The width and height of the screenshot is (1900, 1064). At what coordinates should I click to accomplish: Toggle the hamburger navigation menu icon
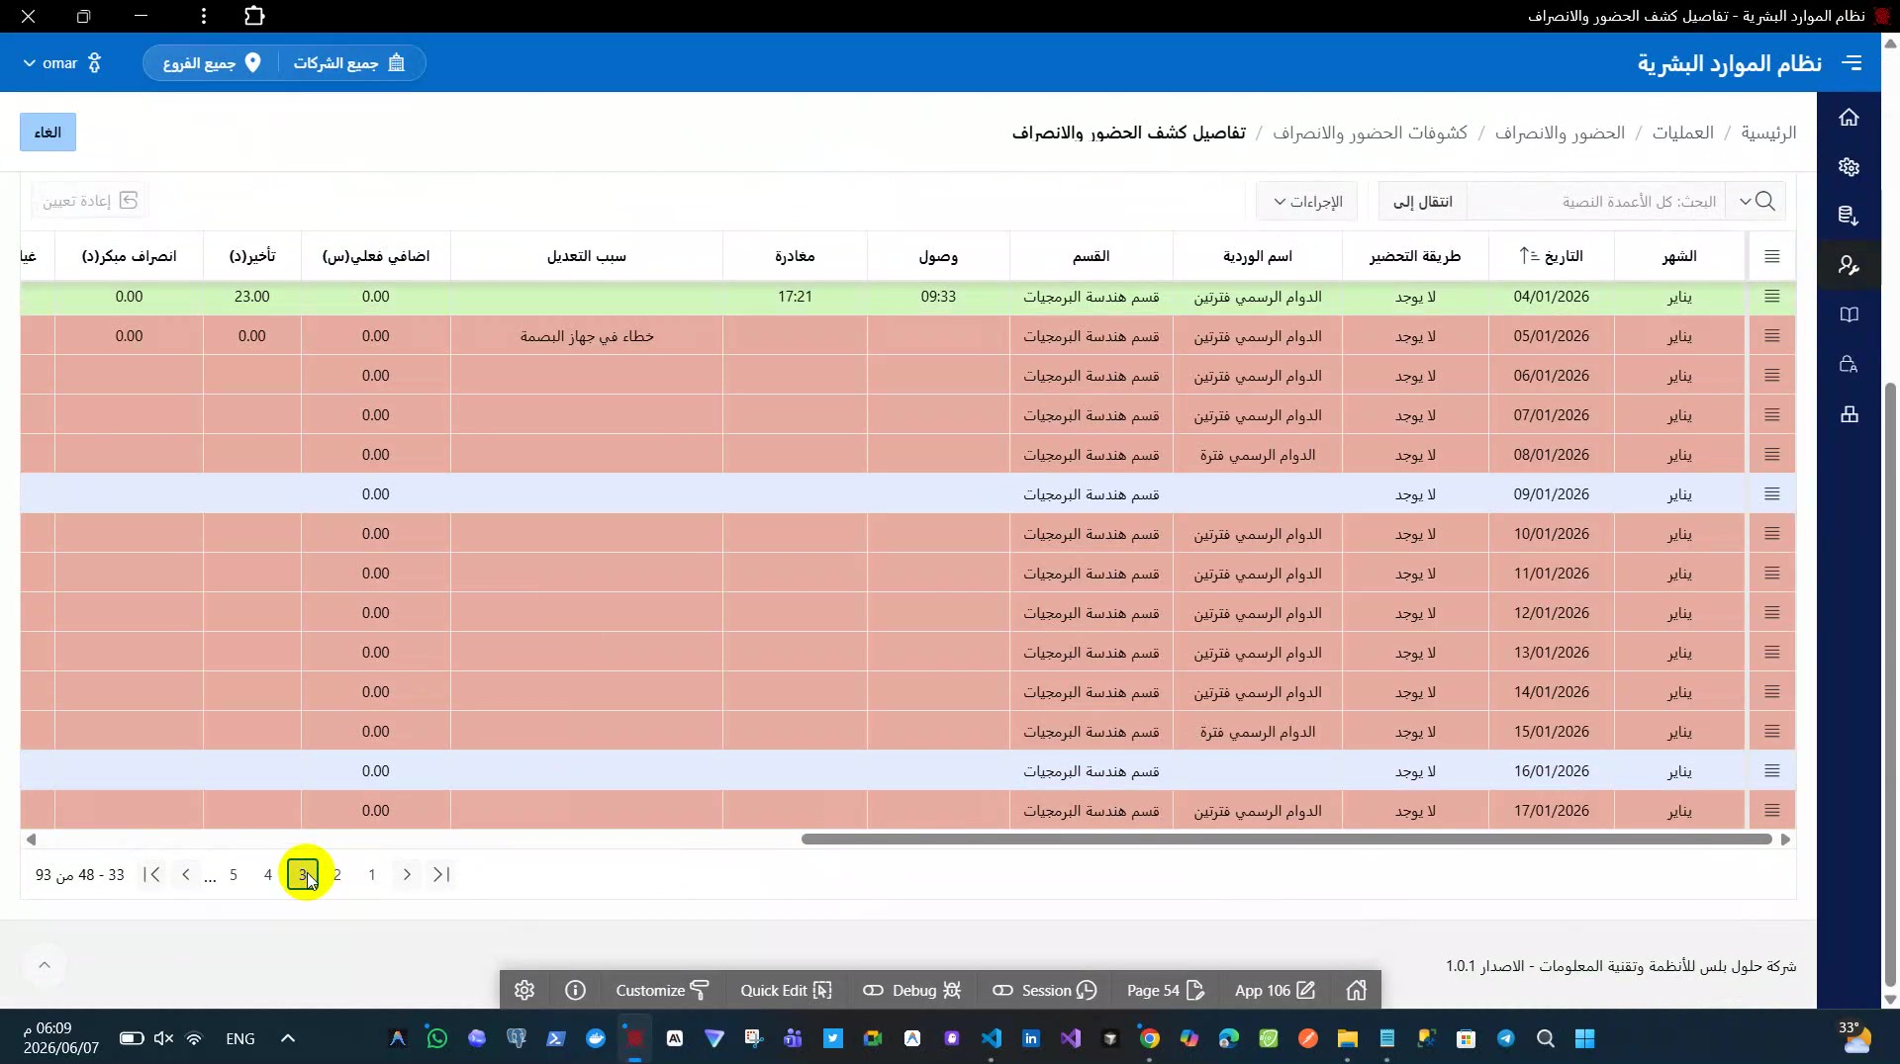point(1852,63)
